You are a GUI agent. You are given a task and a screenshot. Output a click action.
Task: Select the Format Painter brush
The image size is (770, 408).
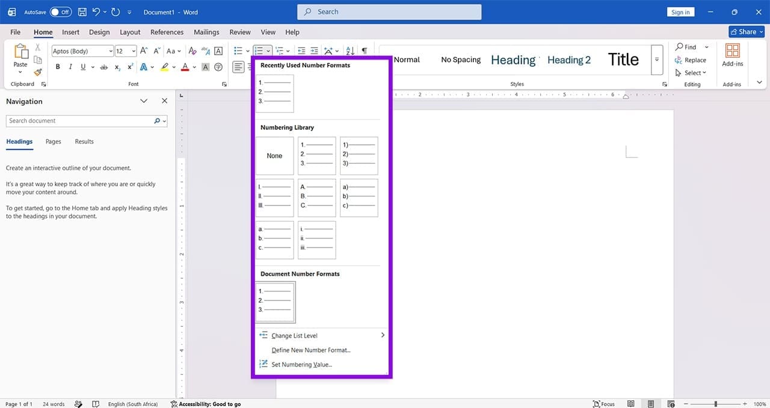[x=38, y=72]
